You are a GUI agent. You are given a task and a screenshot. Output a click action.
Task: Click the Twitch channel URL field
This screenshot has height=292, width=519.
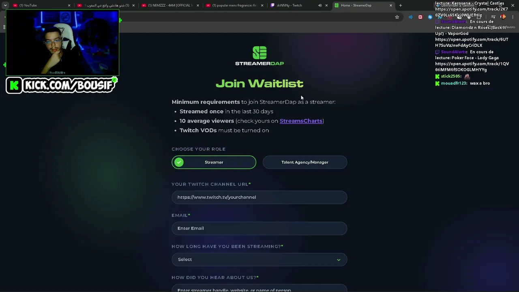point(259,197)
